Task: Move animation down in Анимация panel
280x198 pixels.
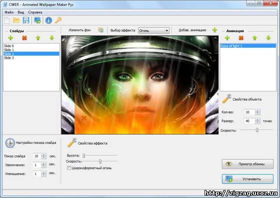Action: click(268, 38)
